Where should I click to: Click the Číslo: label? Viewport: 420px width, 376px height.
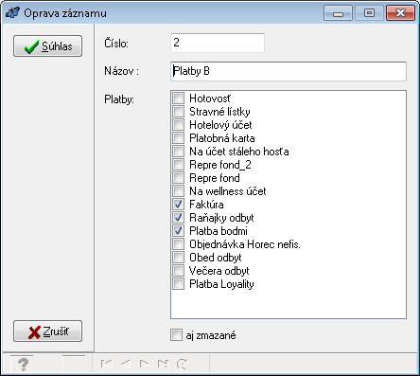coord(116,44)
